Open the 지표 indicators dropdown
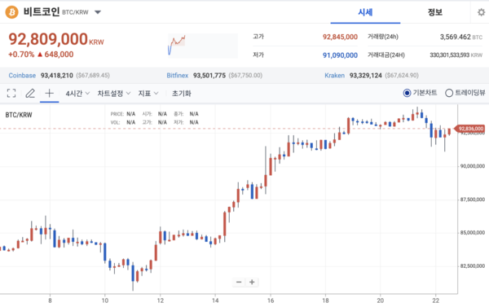489x307 pixels. click(x=148, y=93)
